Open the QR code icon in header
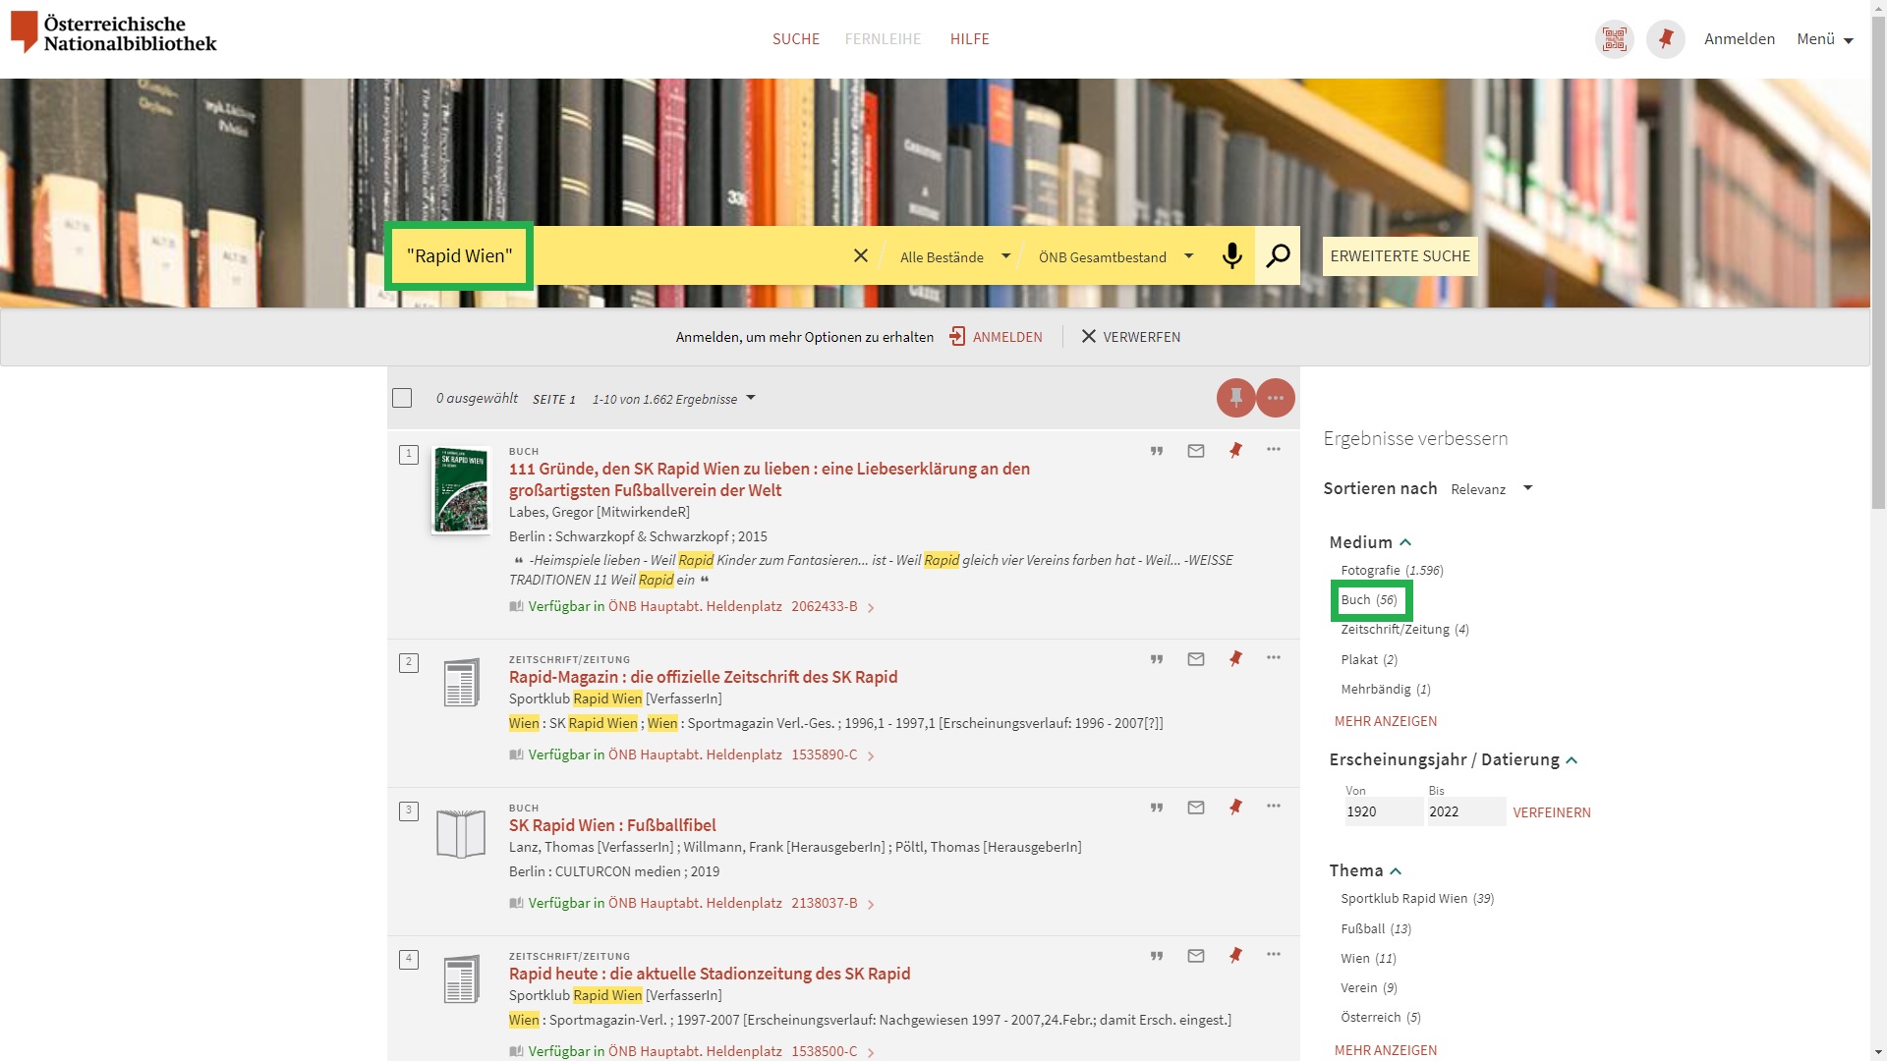The height and width of the screenshot is (1061, 1887). coord(1615,39)
